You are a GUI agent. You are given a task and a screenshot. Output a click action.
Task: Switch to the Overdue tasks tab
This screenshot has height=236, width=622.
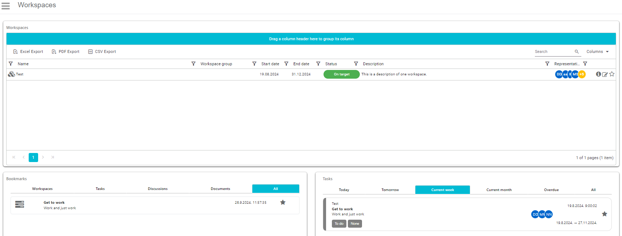click(x=551, y=190)
